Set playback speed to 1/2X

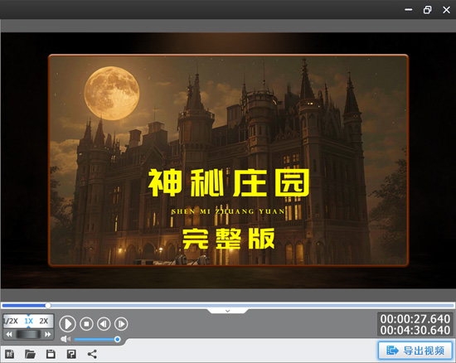click(11, 321)
